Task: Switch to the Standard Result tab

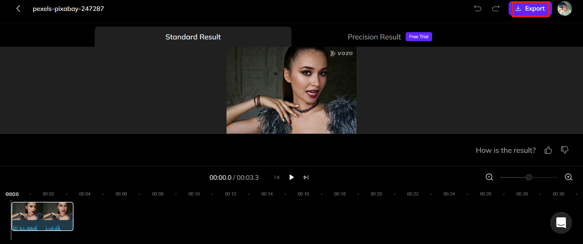Action: click(193, 37)
